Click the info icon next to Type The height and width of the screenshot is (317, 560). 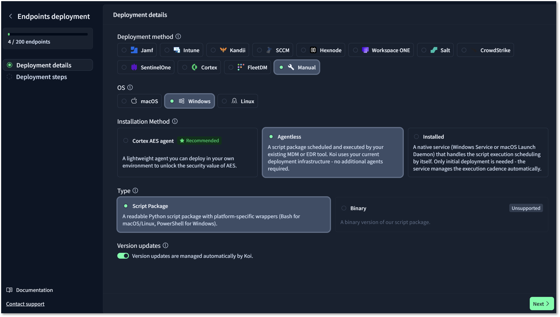pyautogui.click(x=135, y=190)
